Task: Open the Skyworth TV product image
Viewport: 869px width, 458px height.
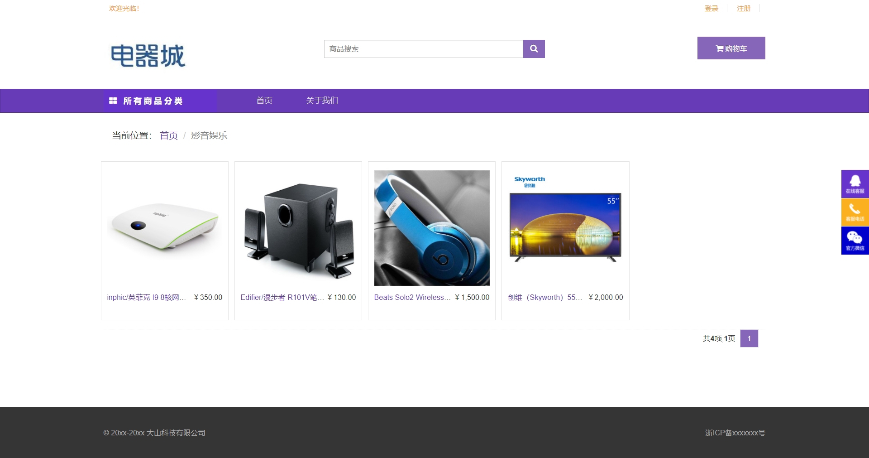Action: click(565, 228)
